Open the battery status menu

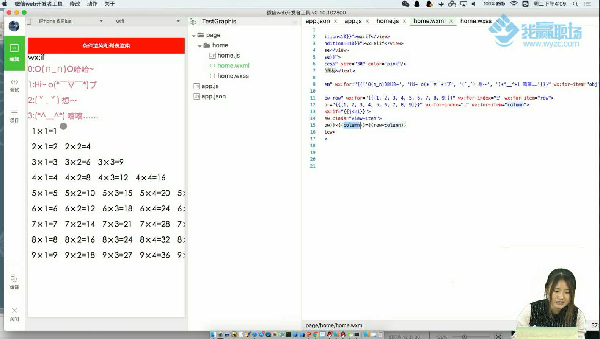(494, 4)
